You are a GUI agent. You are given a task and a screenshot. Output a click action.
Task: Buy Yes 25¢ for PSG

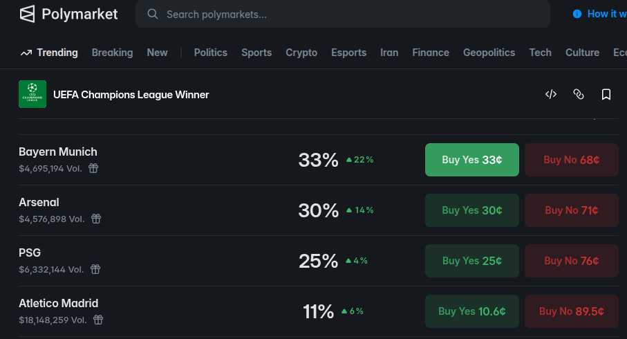pos(471,261)
